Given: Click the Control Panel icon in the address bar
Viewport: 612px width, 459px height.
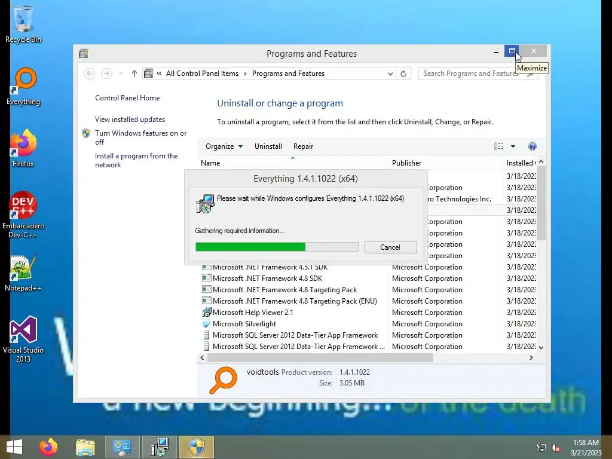Looking at the screenshot, I should pyautogui.click(x=148, y=74).
